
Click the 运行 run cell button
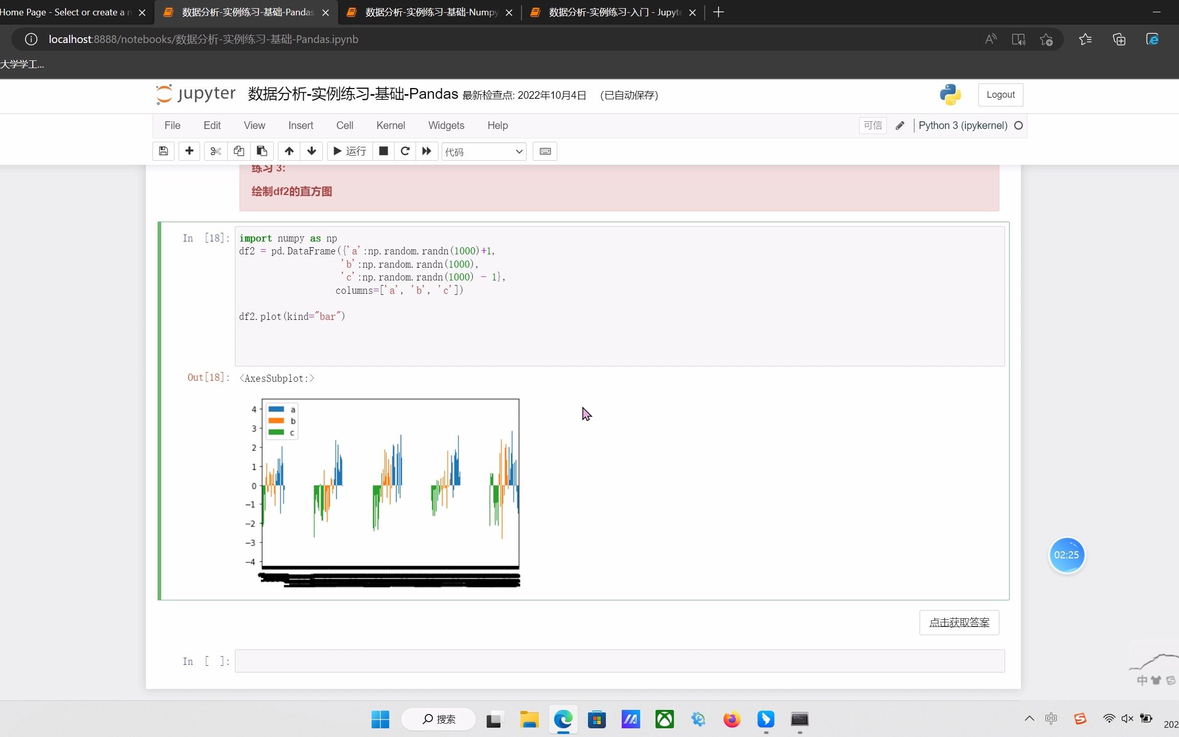[350, 151]
